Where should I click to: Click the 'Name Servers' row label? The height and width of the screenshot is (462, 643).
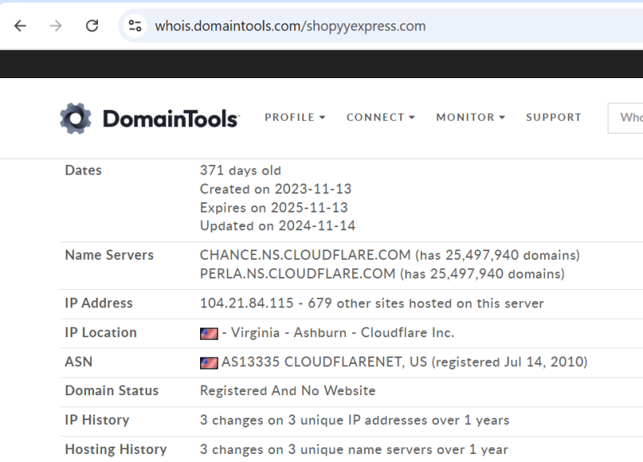pos(109,255)
